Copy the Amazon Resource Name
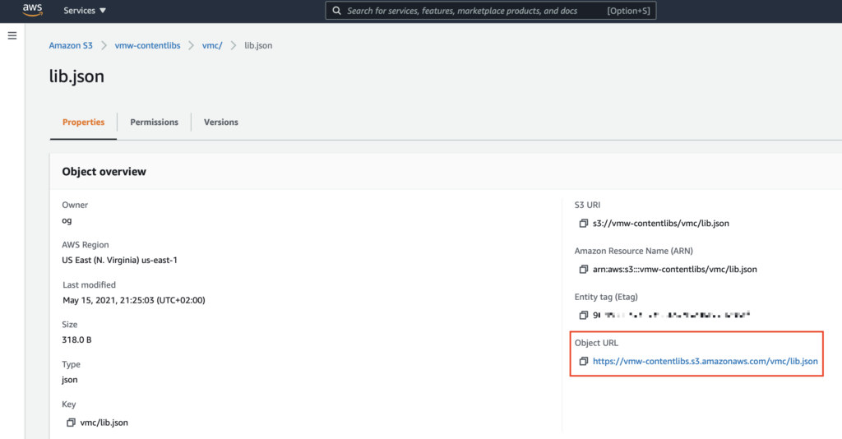The image size is (842, 439). [583, 270]
